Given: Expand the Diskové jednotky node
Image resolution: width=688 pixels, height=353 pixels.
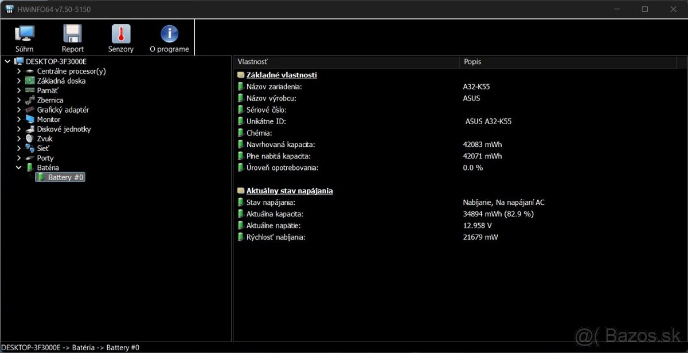Looking at the screenshot, I should (x=19, y=129).
